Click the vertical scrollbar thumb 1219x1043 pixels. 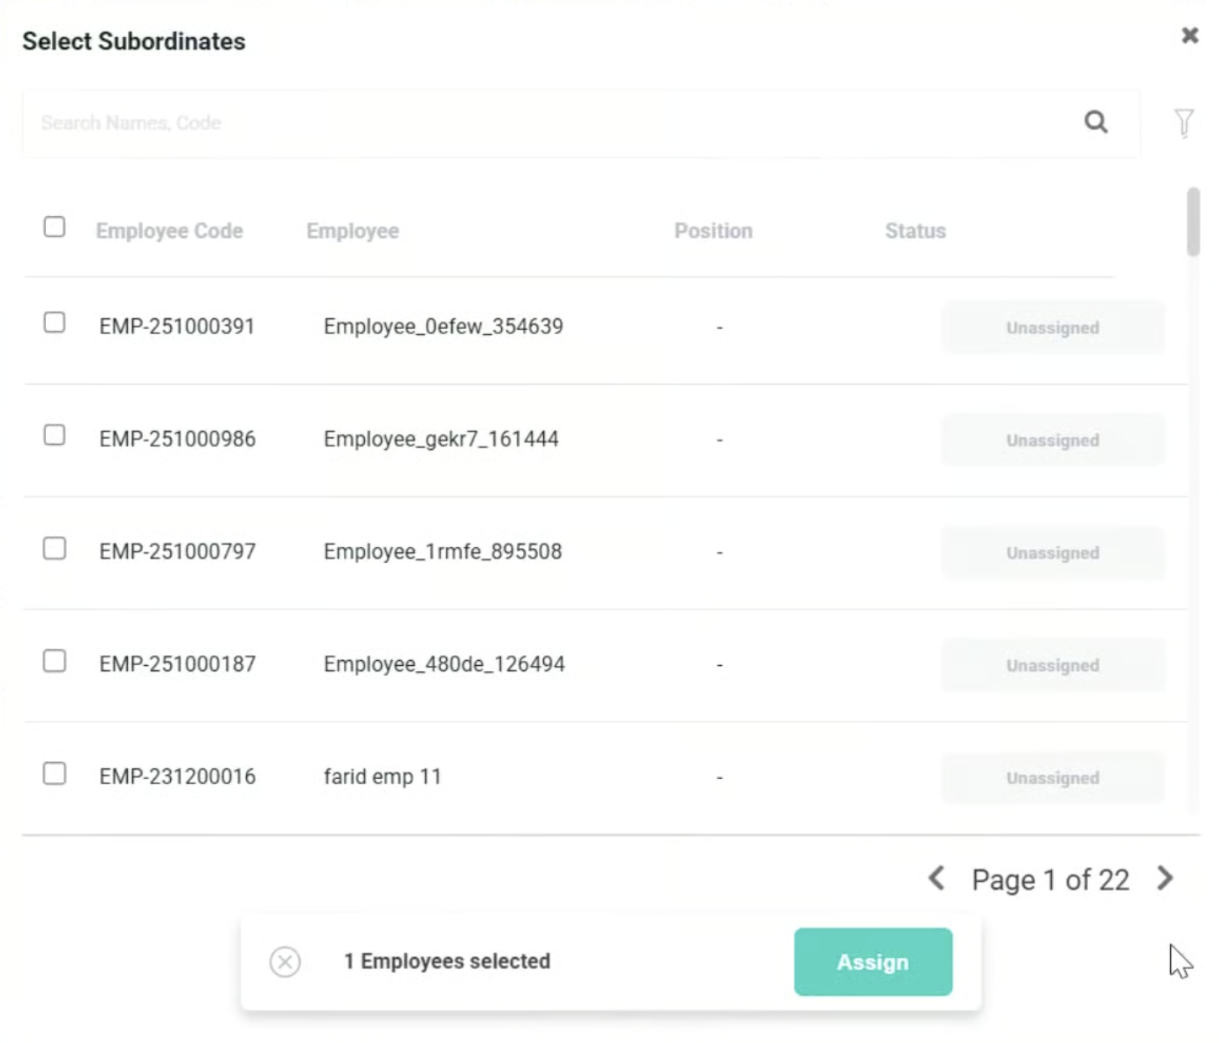pos(1193,222)
